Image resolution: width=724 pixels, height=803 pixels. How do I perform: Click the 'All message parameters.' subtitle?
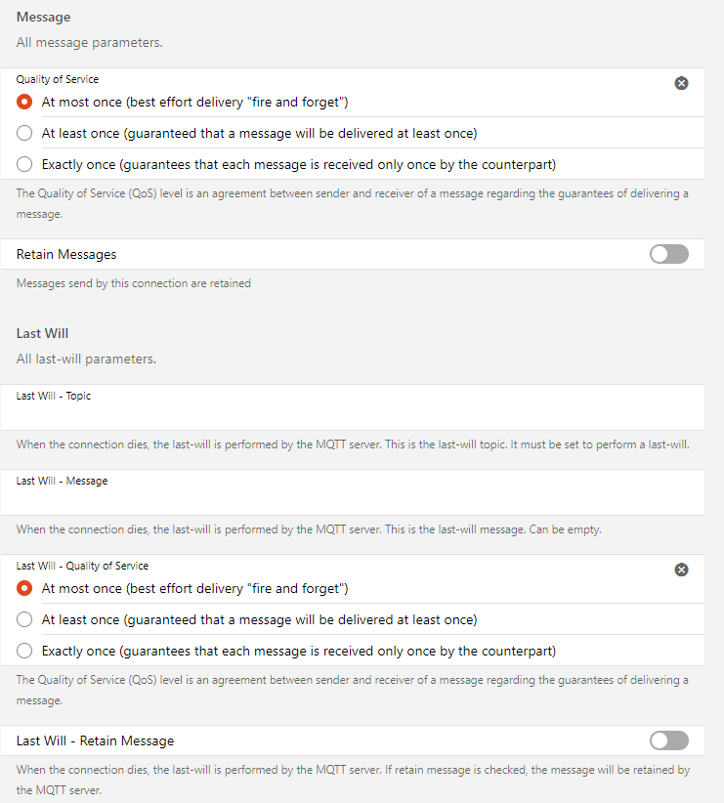89,43
